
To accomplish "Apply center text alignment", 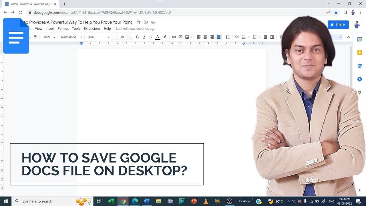I will click(x=205, y=37).
